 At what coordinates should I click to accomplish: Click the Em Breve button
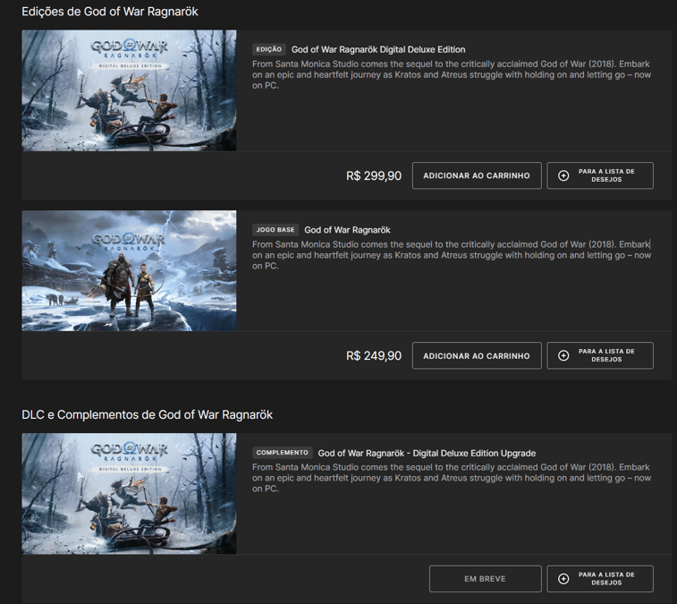click(486, 579)
